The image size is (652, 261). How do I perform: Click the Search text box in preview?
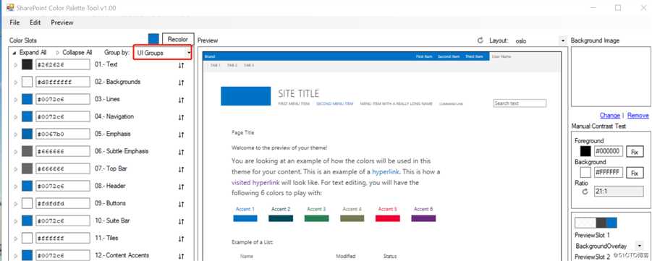(x=520, y=103)
